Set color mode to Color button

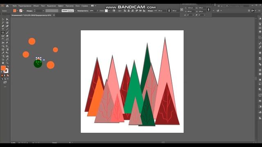coord(2,76)
